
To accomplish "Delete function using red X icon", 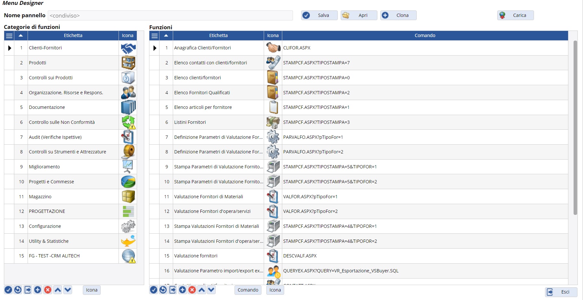I will point(192,290).
